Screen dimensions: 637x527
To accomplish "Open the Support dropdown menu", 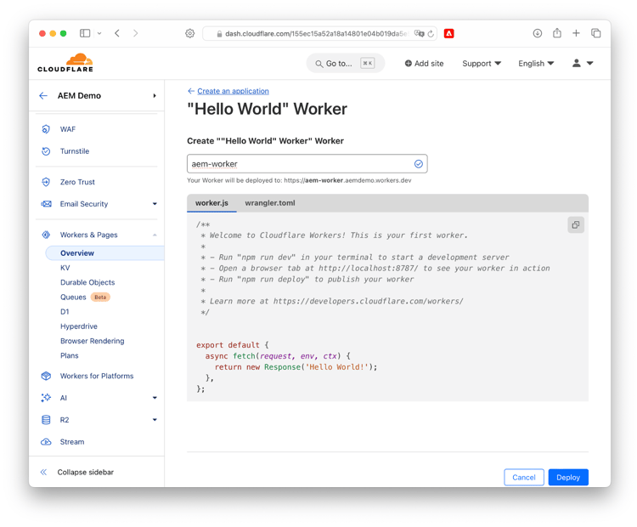I will point(482,64).
